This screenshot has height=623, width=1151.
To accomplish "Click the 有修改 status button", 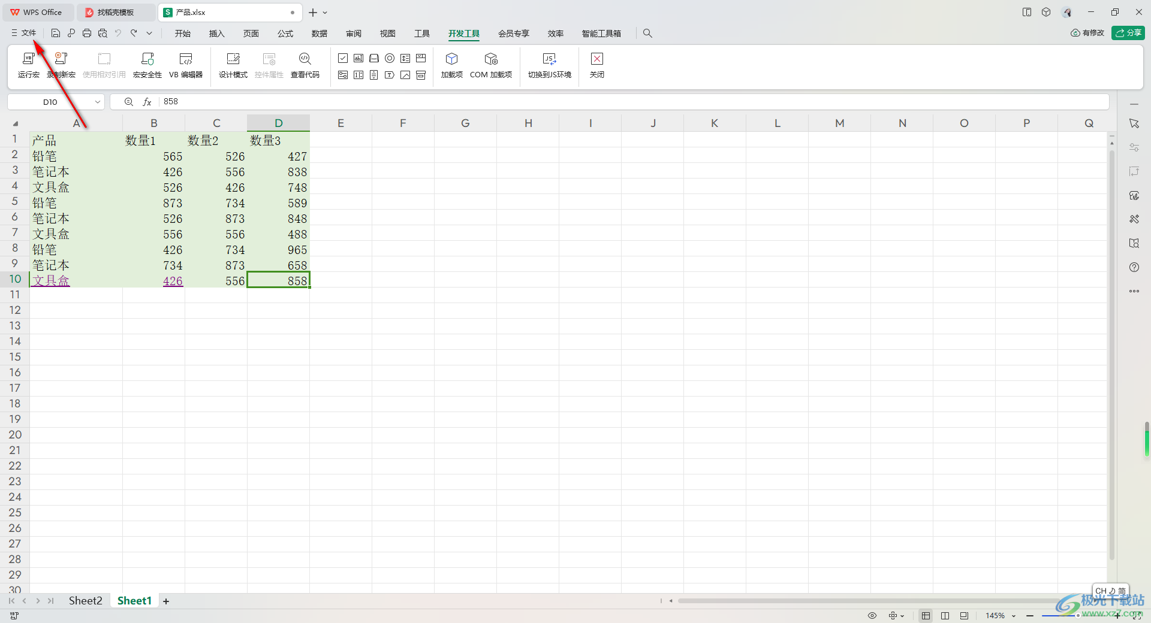I will (x=1087, y=33).
